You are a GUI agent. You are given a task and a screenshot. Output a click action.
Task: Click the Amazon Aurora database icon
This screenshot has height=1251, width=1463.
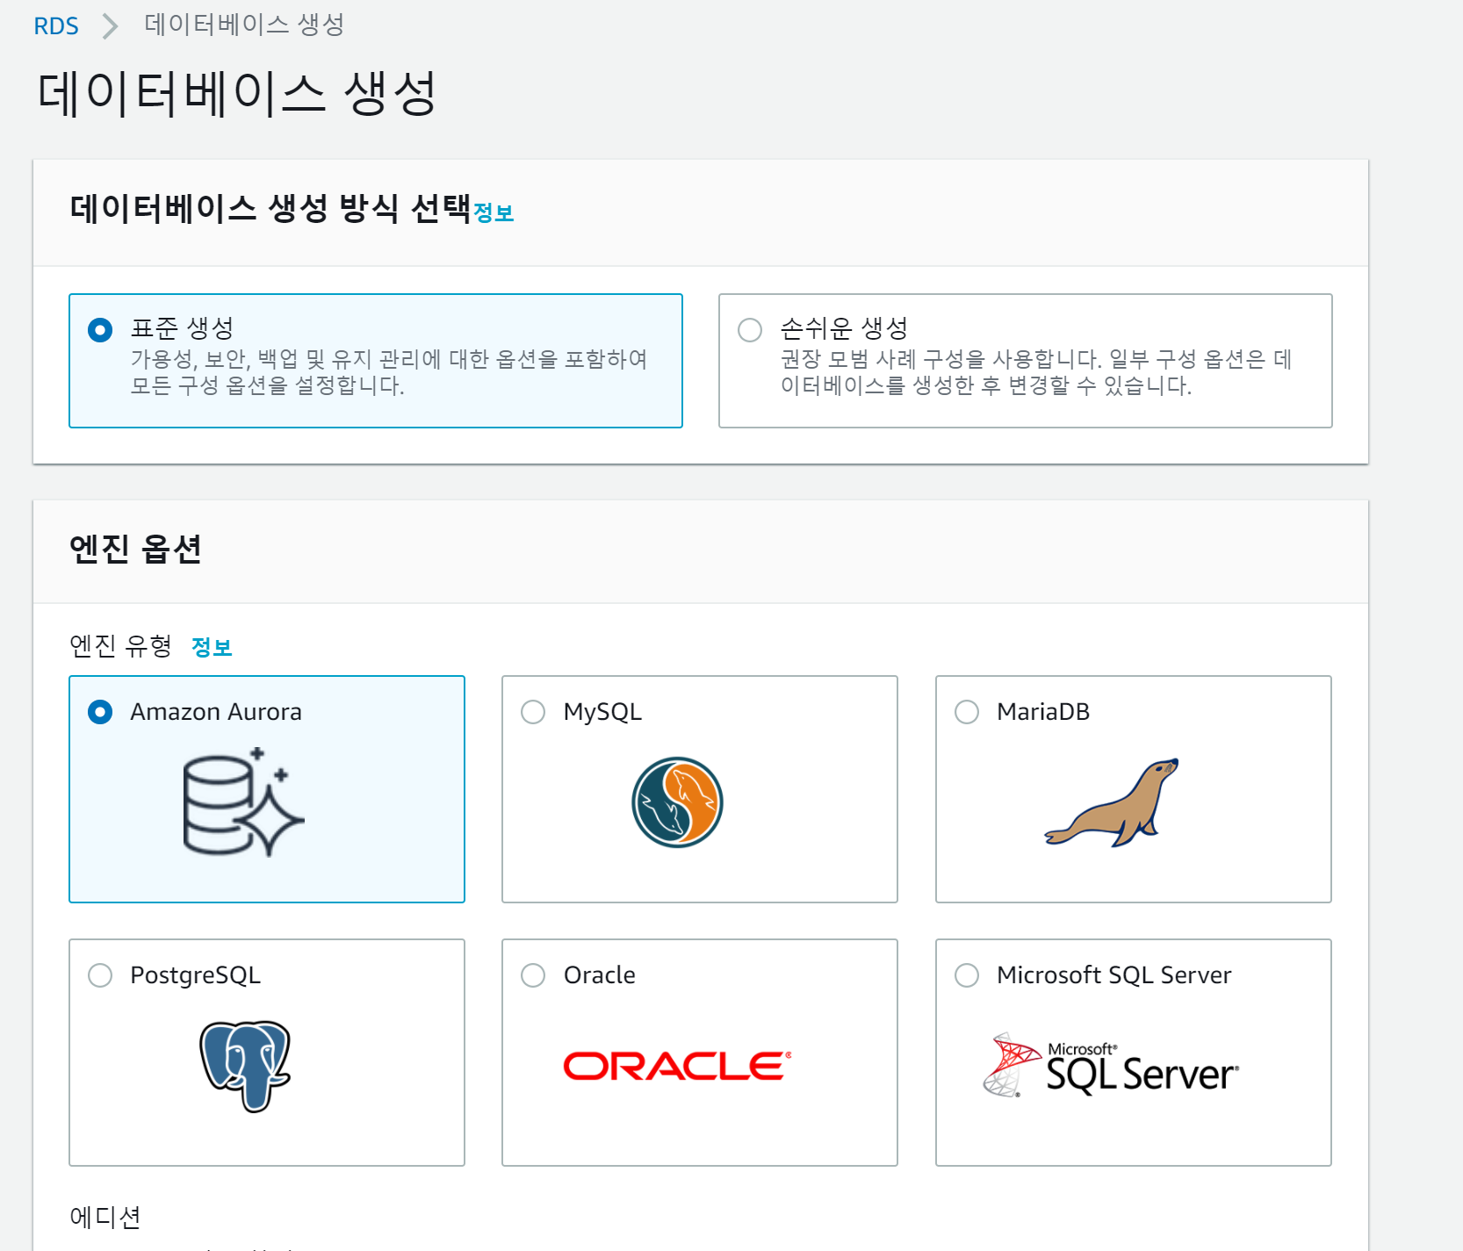[243, 802]
